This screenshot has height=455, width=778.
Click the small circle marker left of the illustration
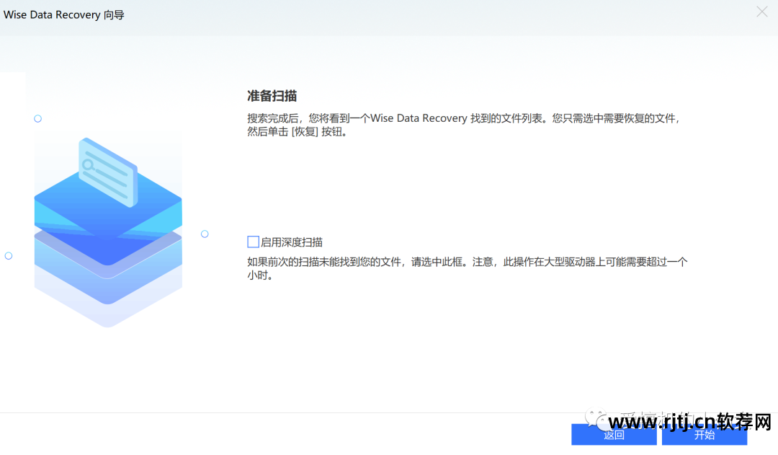(x=8, y=255)
